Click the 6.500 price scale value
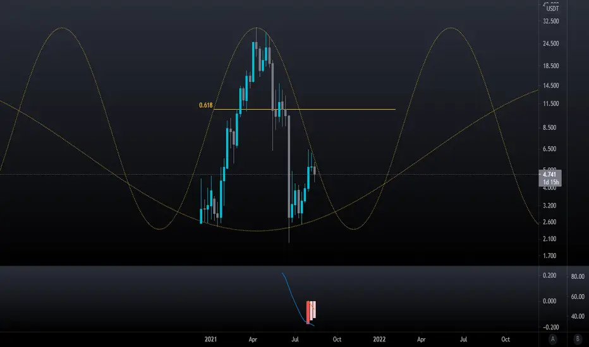 click(x=551, y=149)
